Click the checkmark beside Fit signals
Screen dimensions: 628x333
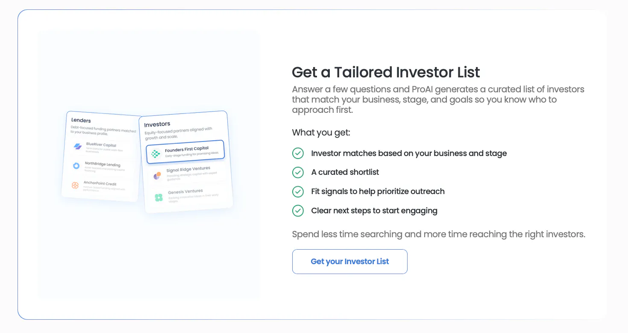(298, 192)
